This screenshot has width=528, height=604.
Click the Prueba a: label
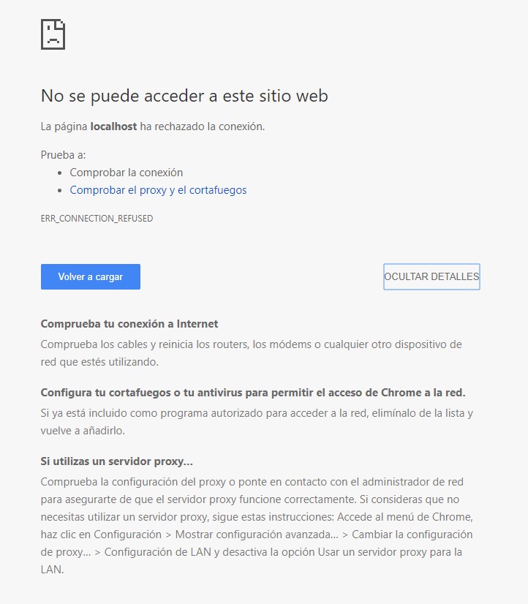pos(63,155)
